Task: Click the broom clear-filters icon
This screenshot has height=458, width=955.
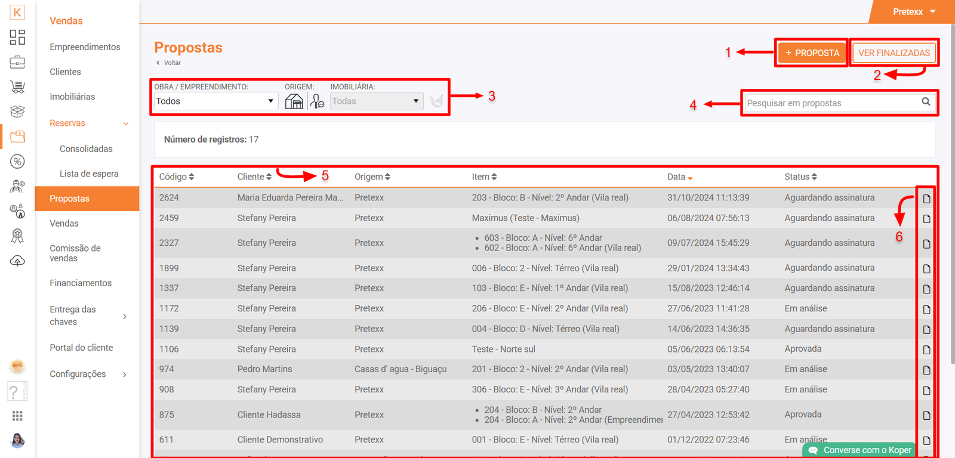Action: click(x=437, y=101)
